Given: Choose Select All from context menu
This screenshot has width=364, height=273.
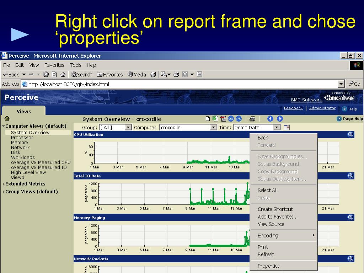Looking at the screenshot, I should pyautogui.click(x=284, y=191).
